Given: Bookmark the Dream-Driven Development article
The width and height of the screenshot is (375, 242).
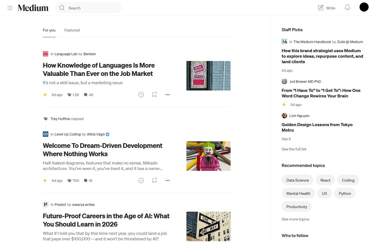Looking at the screenshot, I should (154, 180).
